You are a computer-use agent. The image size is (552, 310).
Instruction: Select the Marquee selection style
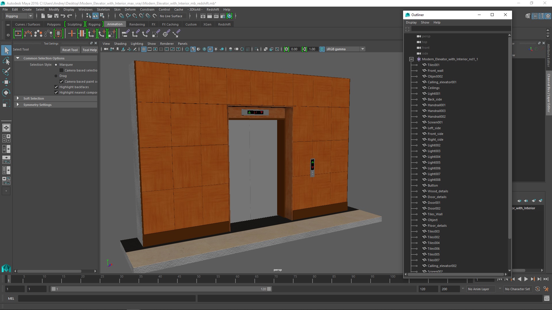point(56,65)
